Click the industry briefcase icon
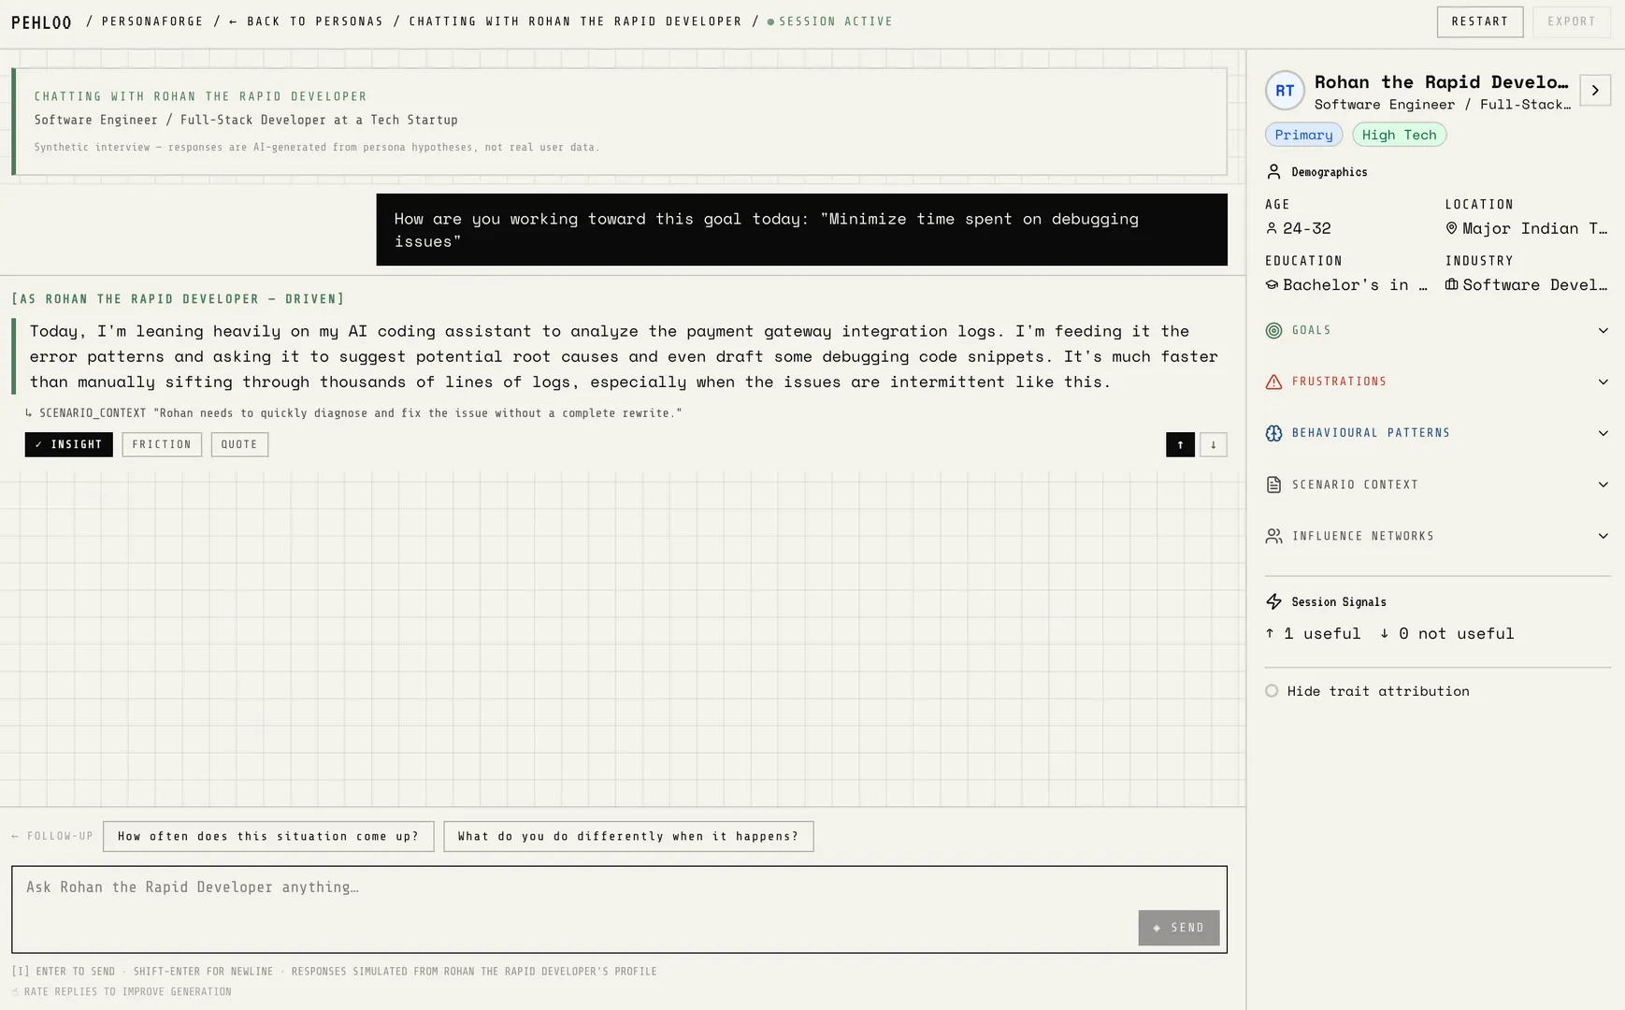This screenshot has width=1625, height=1010. [x=1451, y=284]
